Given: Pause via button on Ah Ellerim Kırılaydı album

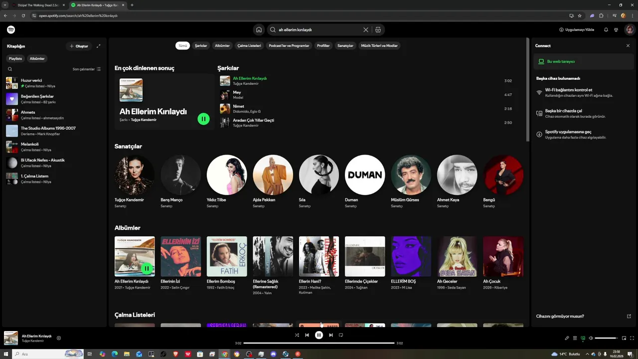Looking at the screenshot, I should [x=147, y=268].
